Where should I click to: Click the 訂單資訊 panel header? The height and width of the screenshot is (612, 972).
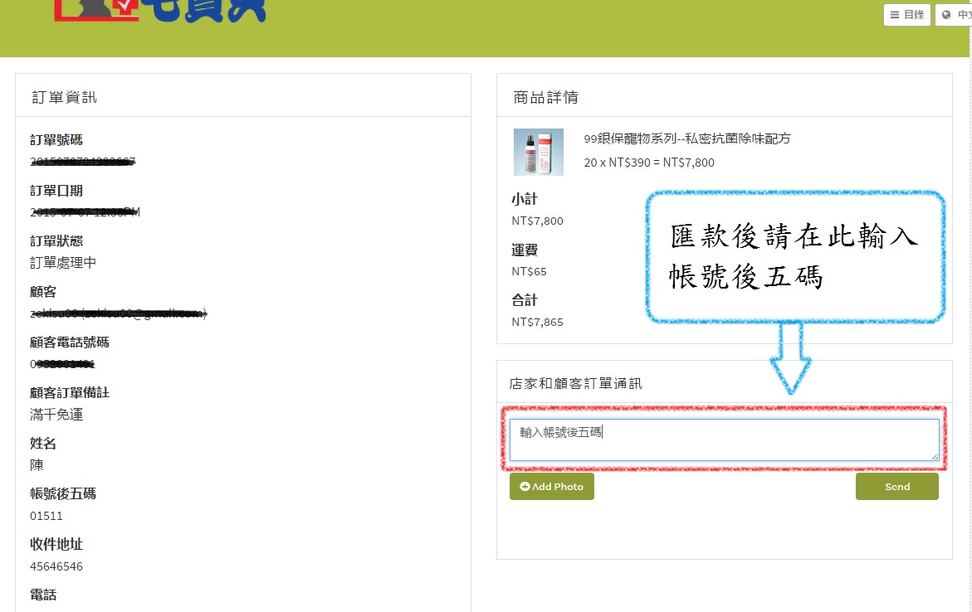point(64,97)
